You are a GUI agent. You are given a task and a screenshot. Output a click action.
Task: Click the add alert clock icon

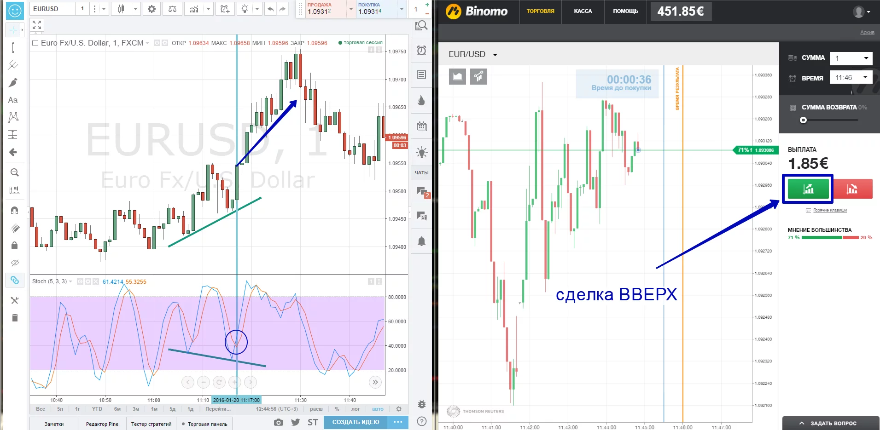(225, 9)
